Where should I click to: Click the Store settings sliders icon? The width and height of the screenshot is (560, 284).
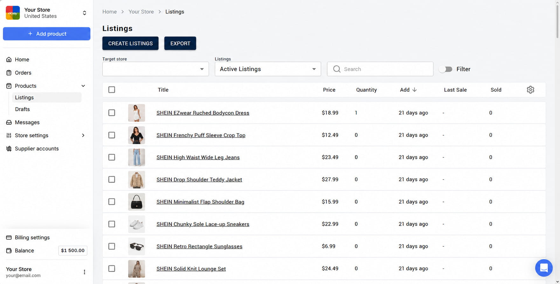pos(9,135)
